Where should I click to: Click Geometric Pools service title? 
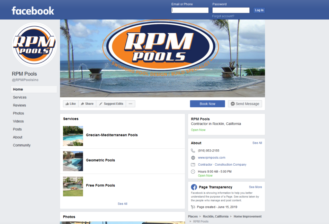click(101, 160)
